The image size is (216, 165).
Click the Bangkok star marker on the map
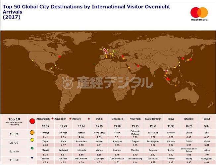point(166,71)
